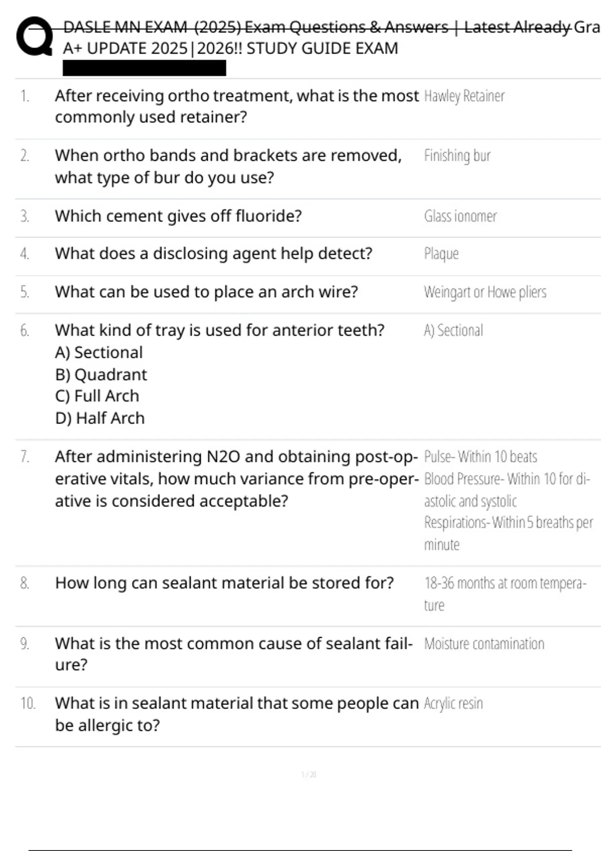Click the Hawley Retainer answer
This screenshot has width=601, height=851.
click(x=464, y=96)
